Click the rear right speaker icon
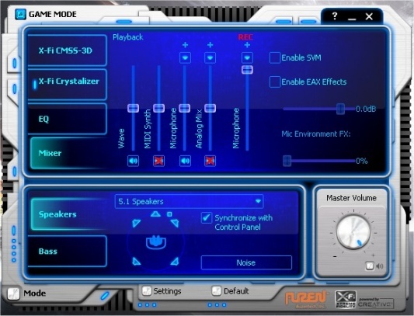 click(x=175, y=261)
